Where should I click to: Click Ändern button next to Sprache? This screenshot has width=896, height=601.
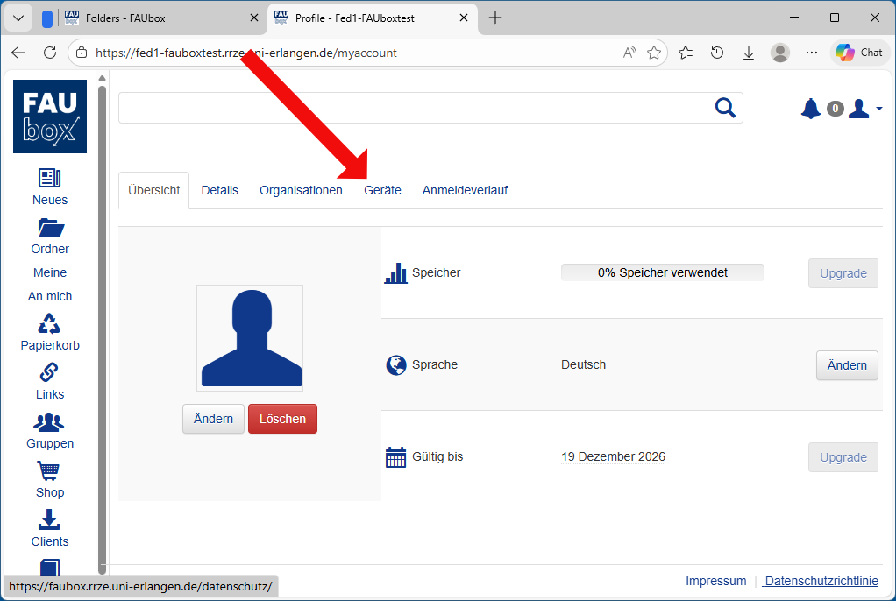[847, 365]
